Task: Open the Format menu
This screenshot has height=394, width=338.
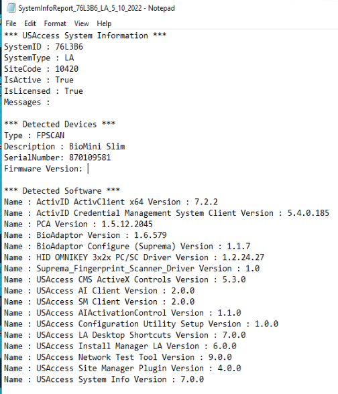Action: pyautogui.click(x=55, y=23)
